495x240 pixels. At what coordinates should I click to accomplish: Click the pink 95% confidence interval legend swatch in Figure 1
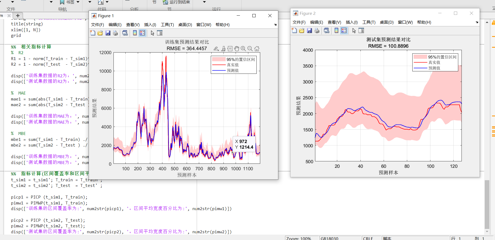pos(219,59)
